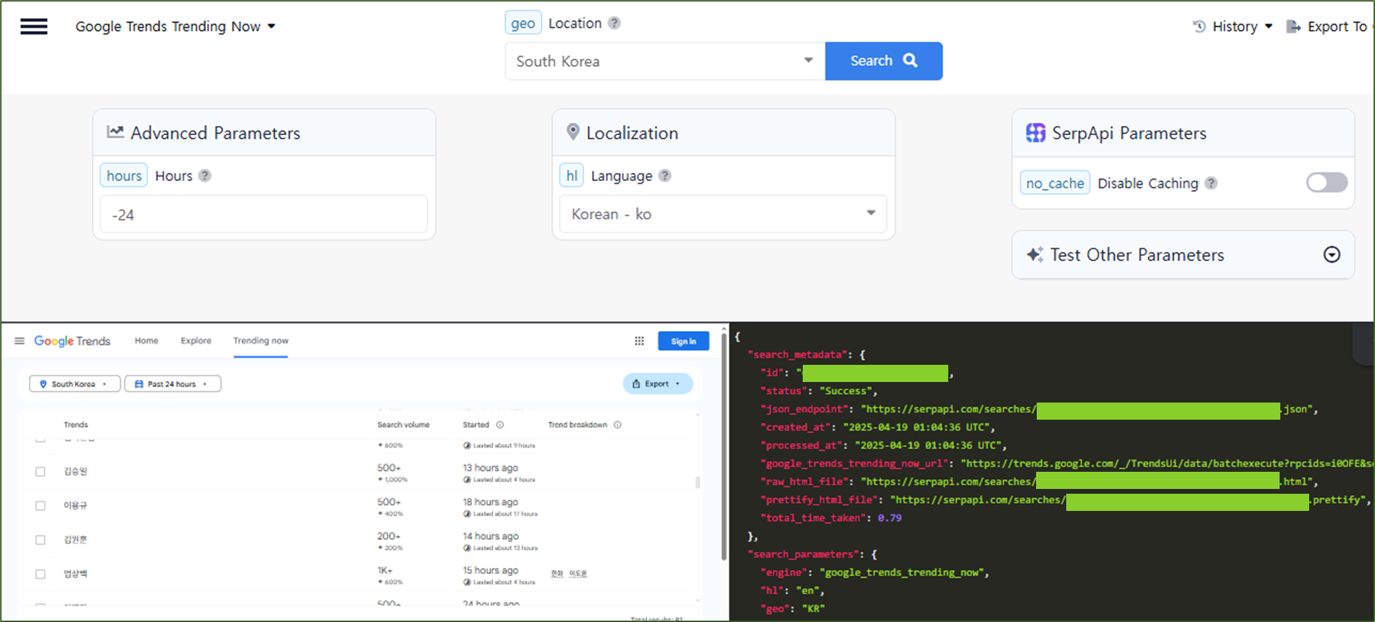
Task: Click the Disable Caching help icon
Action: 1211,183
